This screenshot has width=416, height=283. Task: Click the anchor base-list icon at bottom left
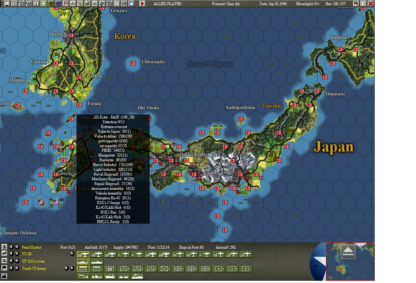[x=4, y=247]
